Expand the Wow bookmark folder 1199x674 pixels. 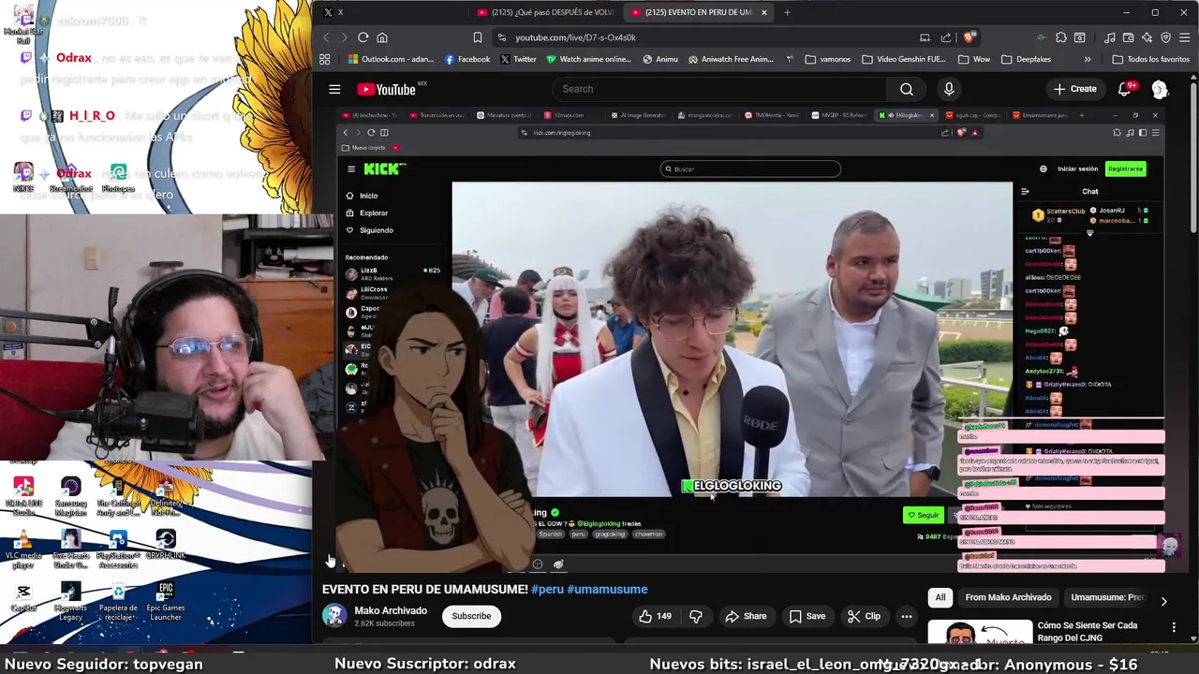973,59
